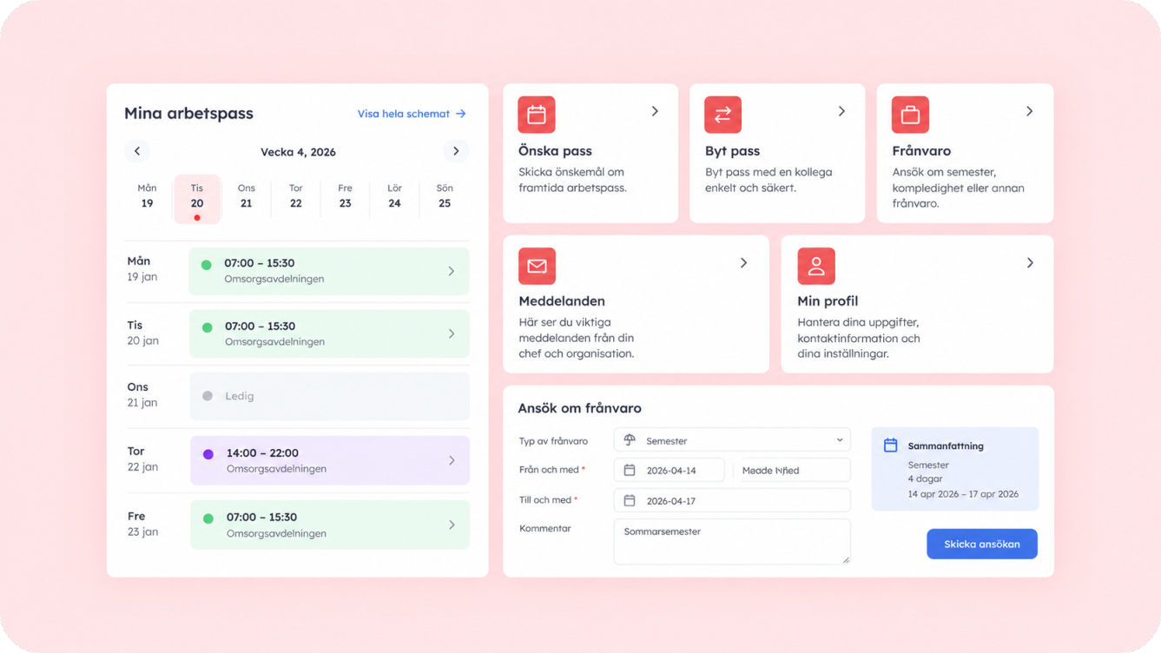Click the Byt pass swap arrows icon
The image size is (1161, 653).
tap(722, 115)
